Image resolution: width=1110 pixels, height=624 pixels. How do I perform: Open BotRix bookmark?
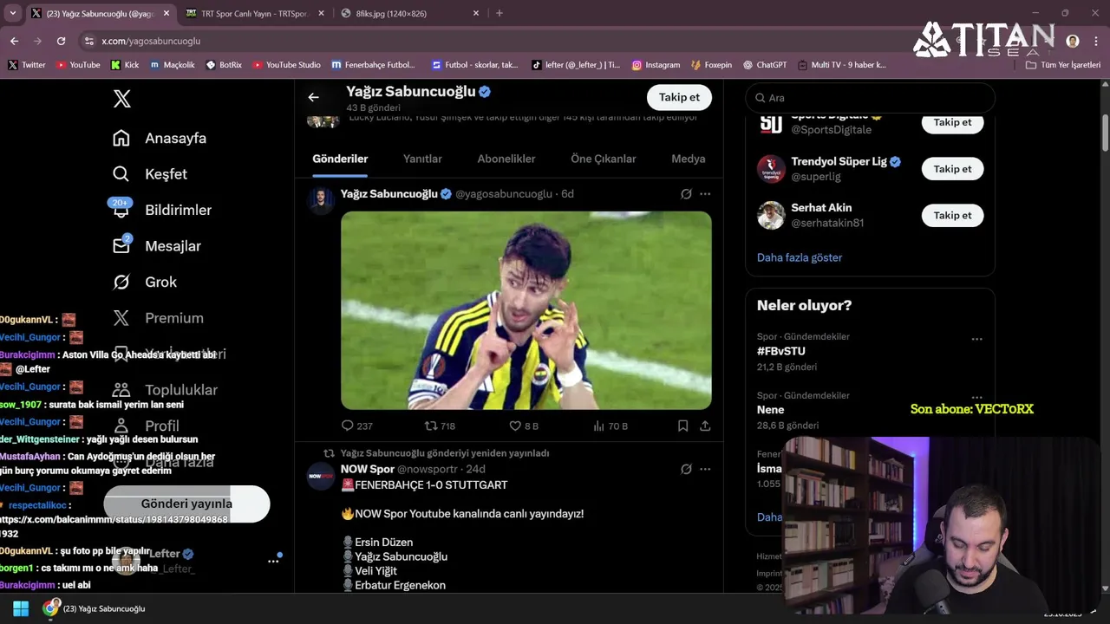(224, 65)
